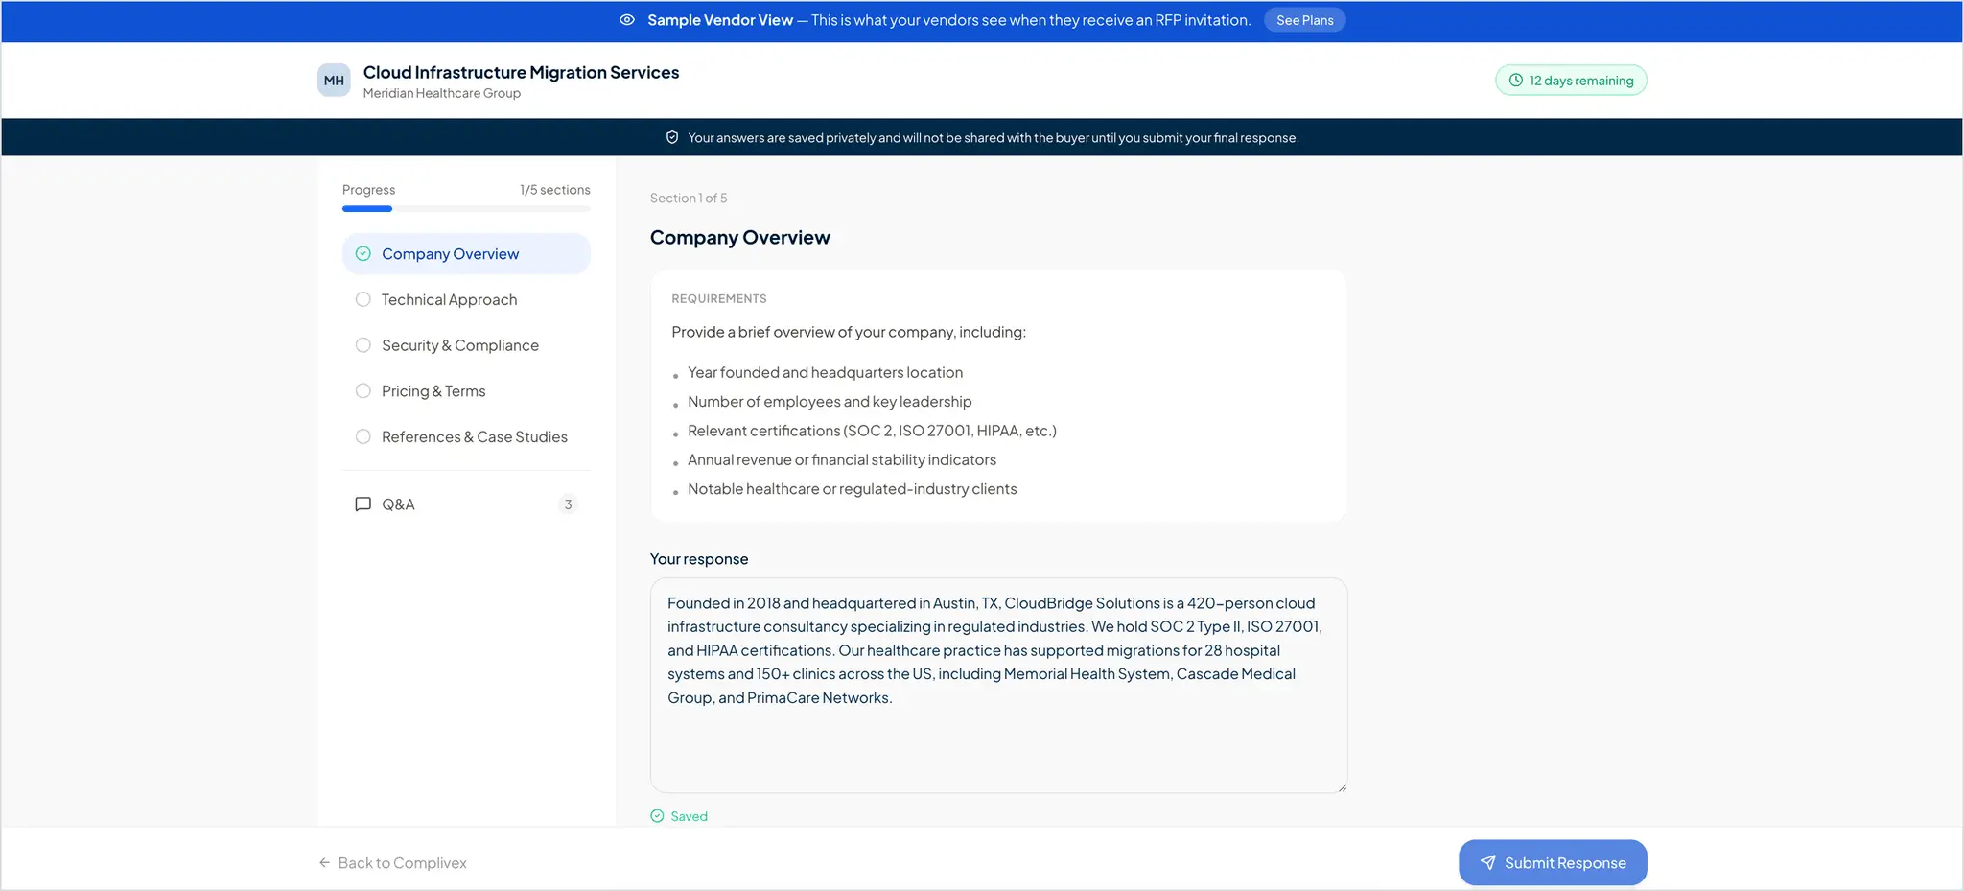This screenshot has width=1964, height=891.
Task: Click inside the Your response text area
Action: click(x=998, y=685)
